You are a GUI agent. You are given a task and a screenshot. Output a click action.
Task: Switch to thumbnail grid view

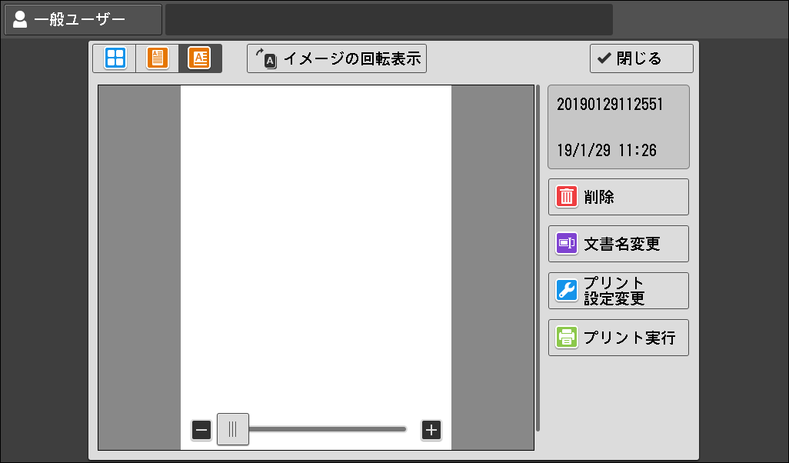(115, 58)
